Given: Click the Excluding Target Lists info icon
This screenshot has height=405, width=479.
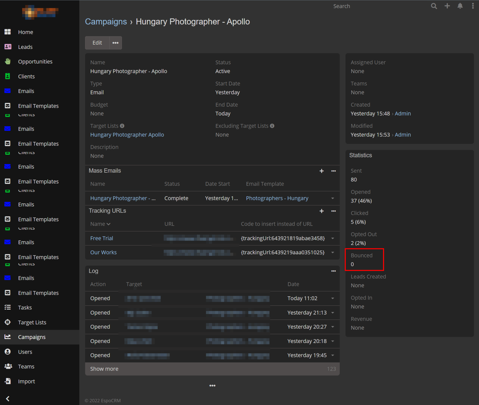Looking at the screenshot, I should tap(272, 126).
